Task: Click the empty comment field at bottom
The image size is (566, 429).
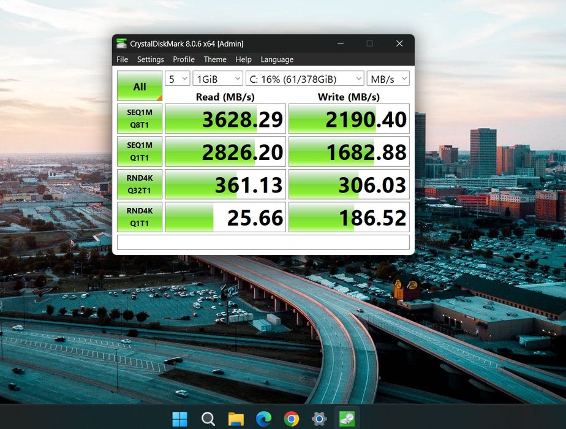Action: coord(263,242)
